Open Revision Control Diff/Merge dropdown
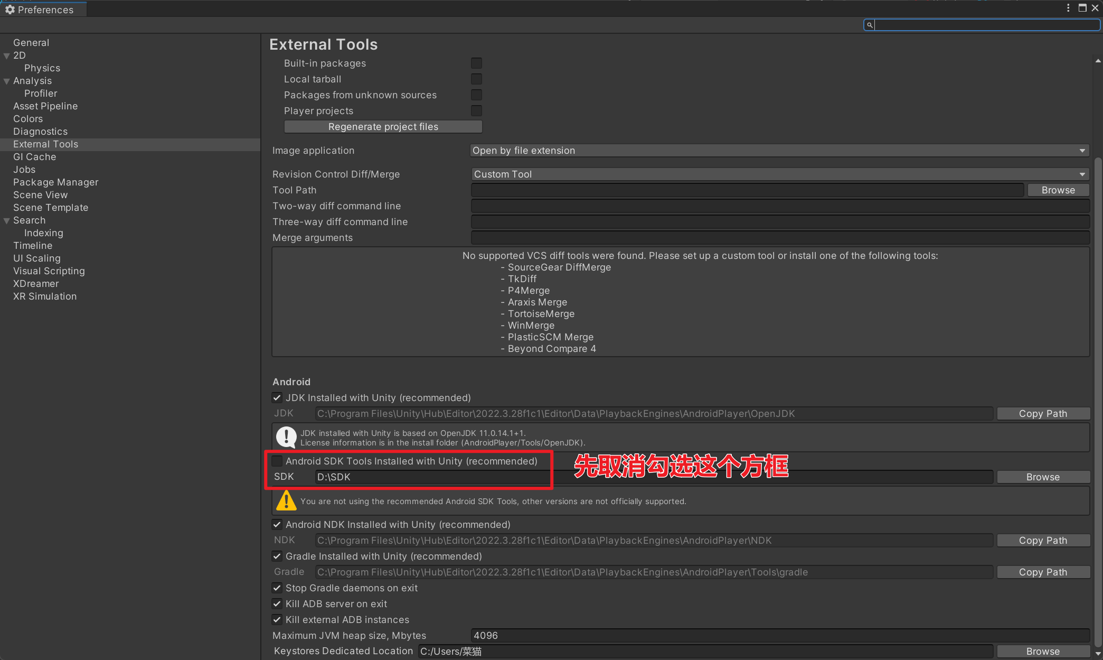 point(779,174)
